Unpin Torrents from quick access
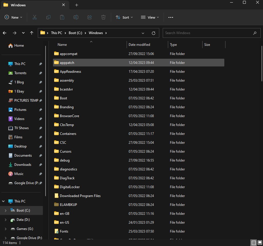This screenshot has width=263, height=246. coord(40,73)
